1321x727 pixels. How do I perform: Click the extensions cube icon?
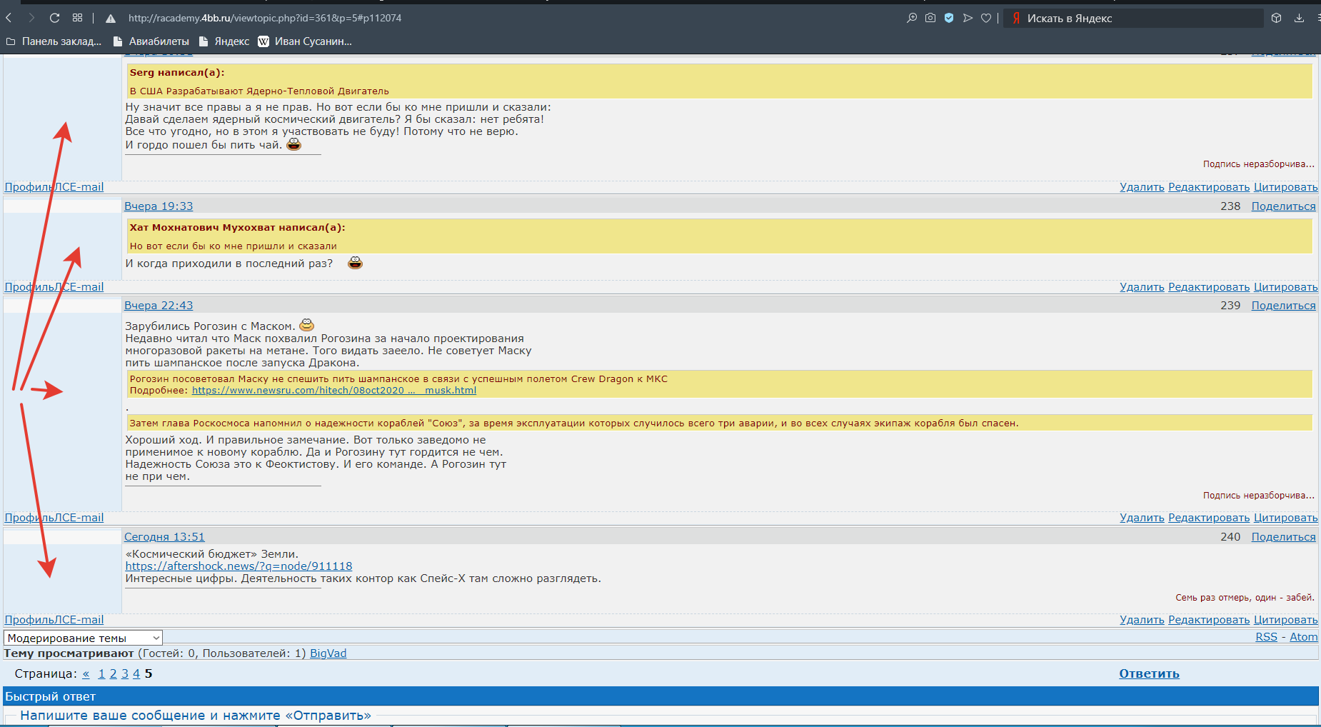pyautogui.click(x=1277, y=18)
